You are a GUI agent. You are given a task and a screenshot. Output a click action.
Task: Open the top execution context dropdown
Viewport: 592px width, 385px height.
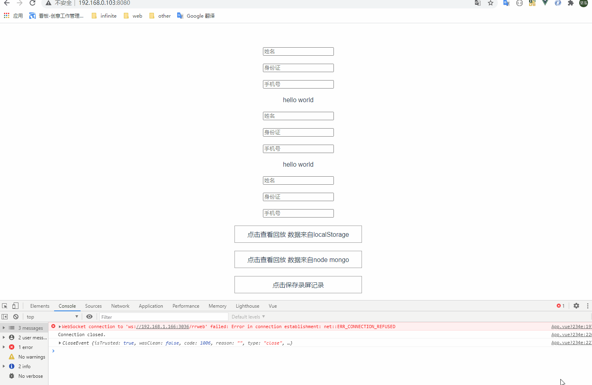[52, 316]
